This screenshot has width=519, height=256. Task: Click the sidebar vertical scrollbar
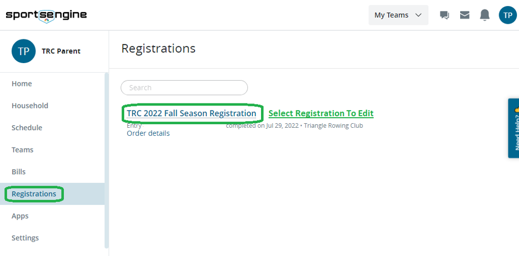click(106, 161)
